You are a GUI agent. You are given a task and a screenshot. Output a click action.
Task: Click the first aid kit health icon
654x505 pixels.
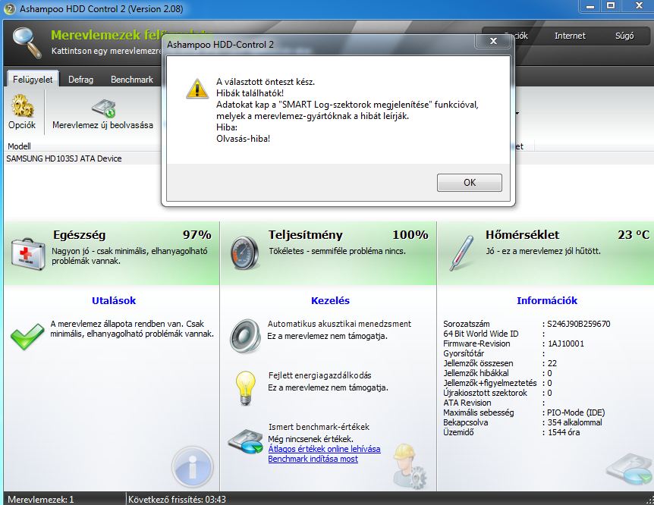(x=27, y=254)
